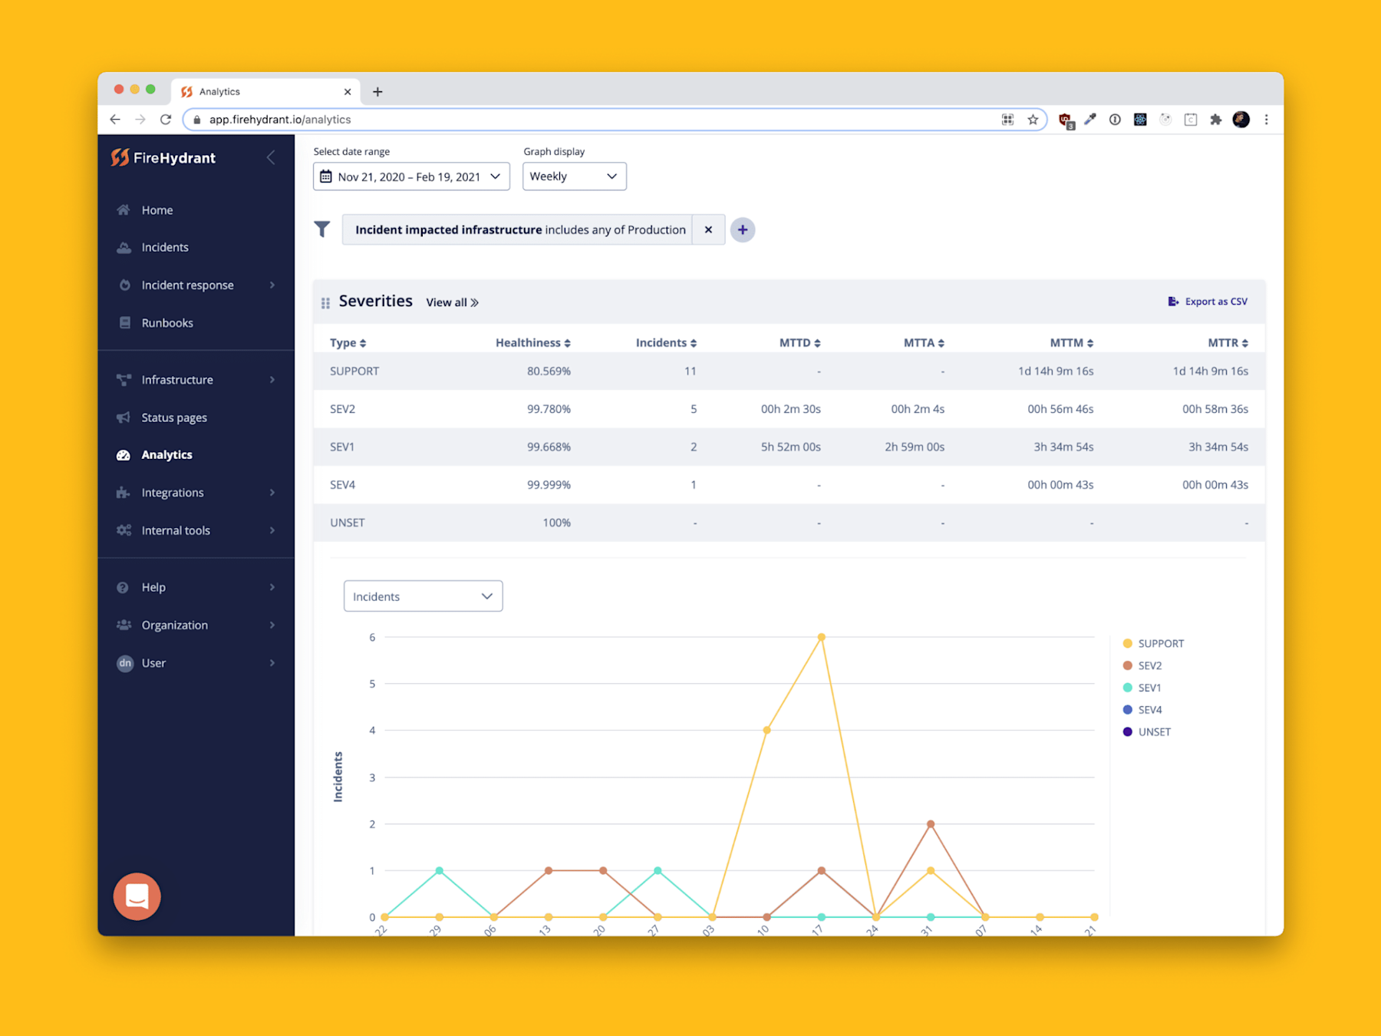The image size is (1381, 1036).
Task: Open Incidents via its sidebar icon
Action: [124, 247]
